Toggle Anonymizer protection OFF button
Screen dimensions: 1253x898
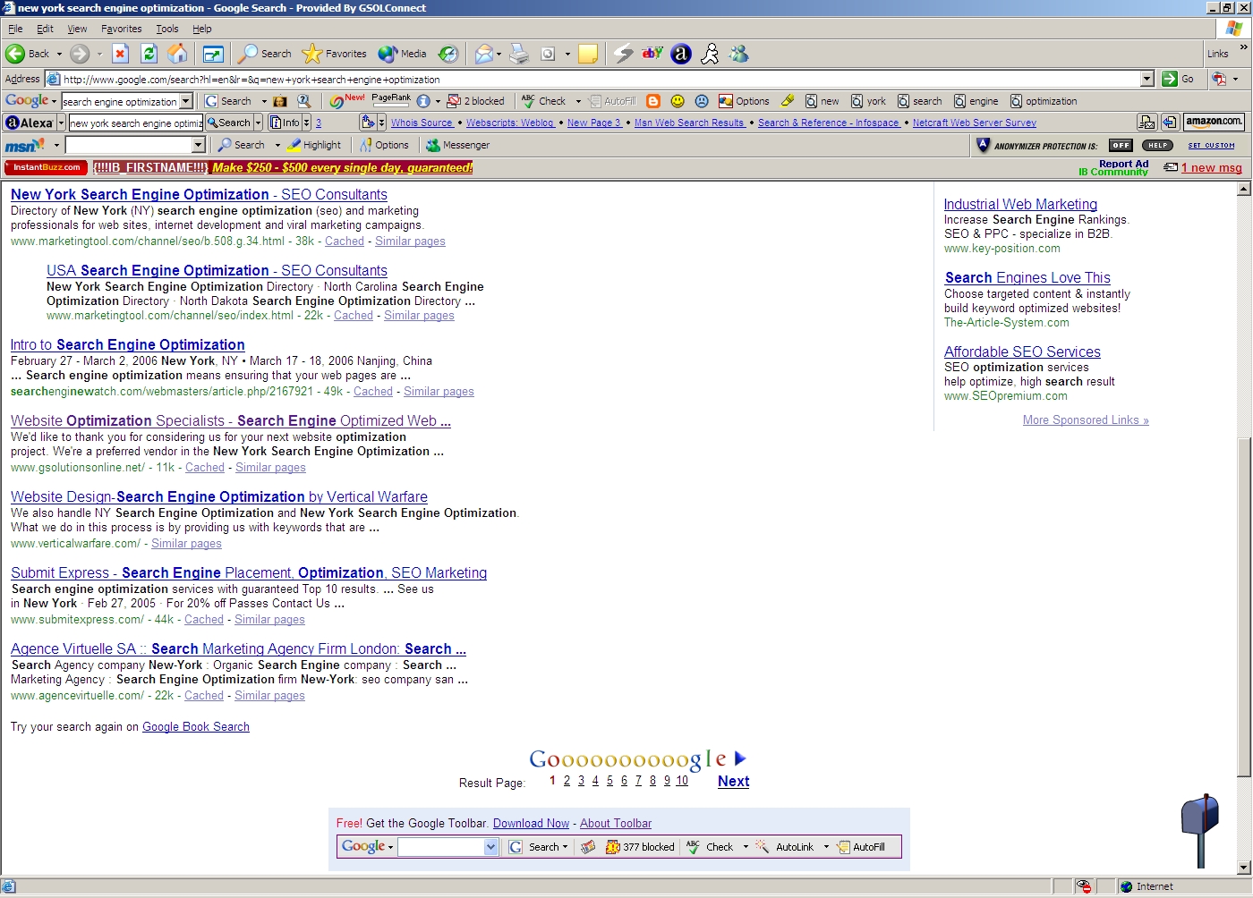click(1121, 145)
